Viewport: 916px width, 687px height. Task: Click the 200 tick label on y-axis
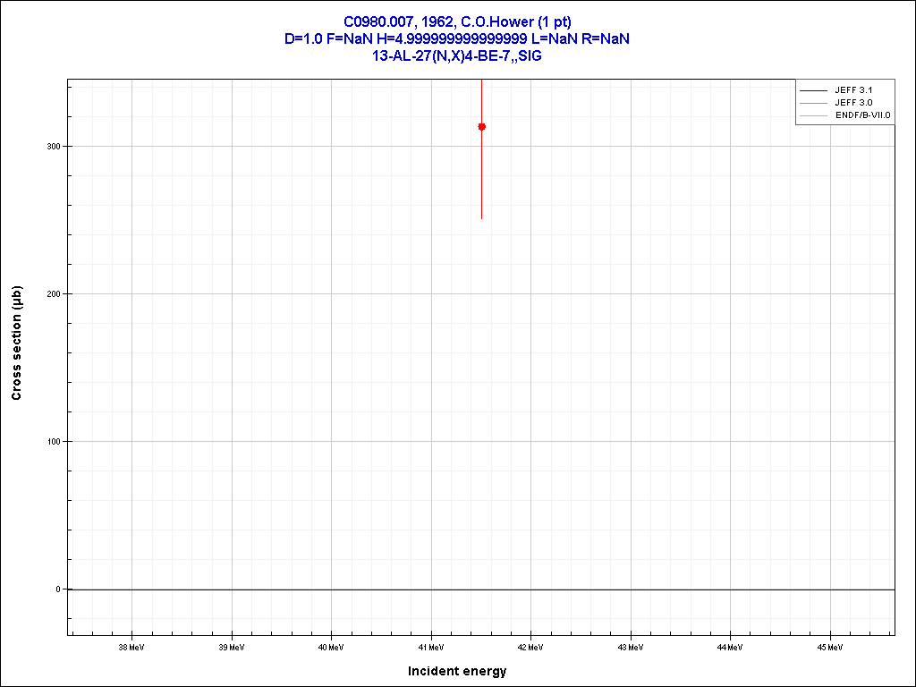54,294
